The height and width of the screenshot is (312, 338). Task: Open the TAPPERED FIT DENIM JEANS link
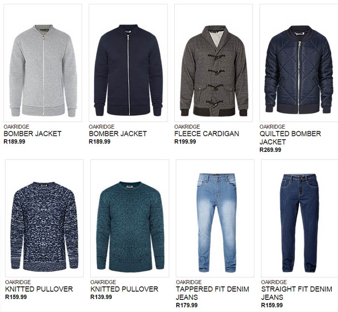pos(212,293)
